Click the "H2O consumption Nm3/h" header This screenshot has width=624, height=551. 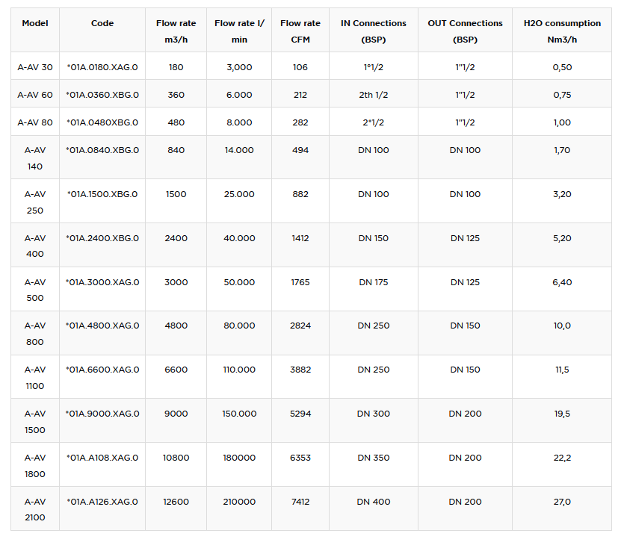[562, 31]
